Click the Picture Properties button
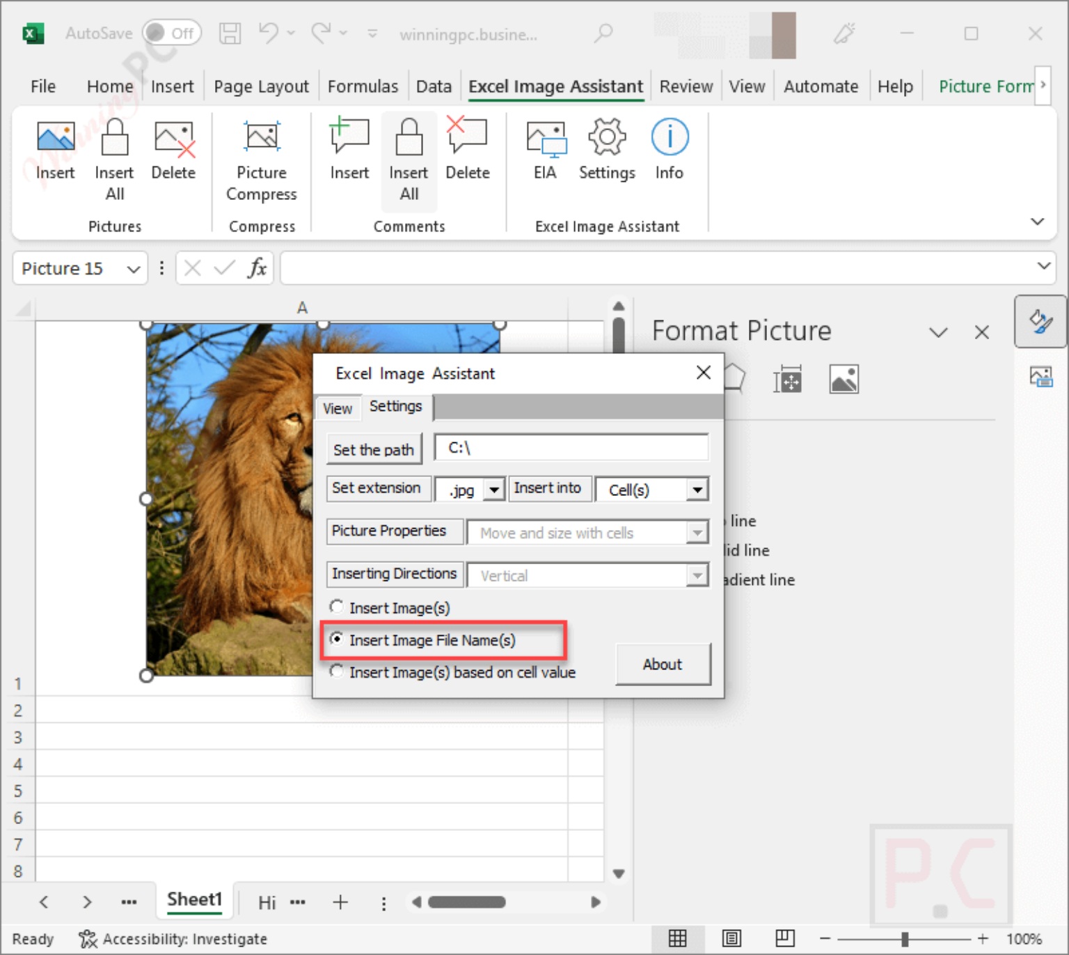Screen dimensions: 1069x955 pos(395,531)
